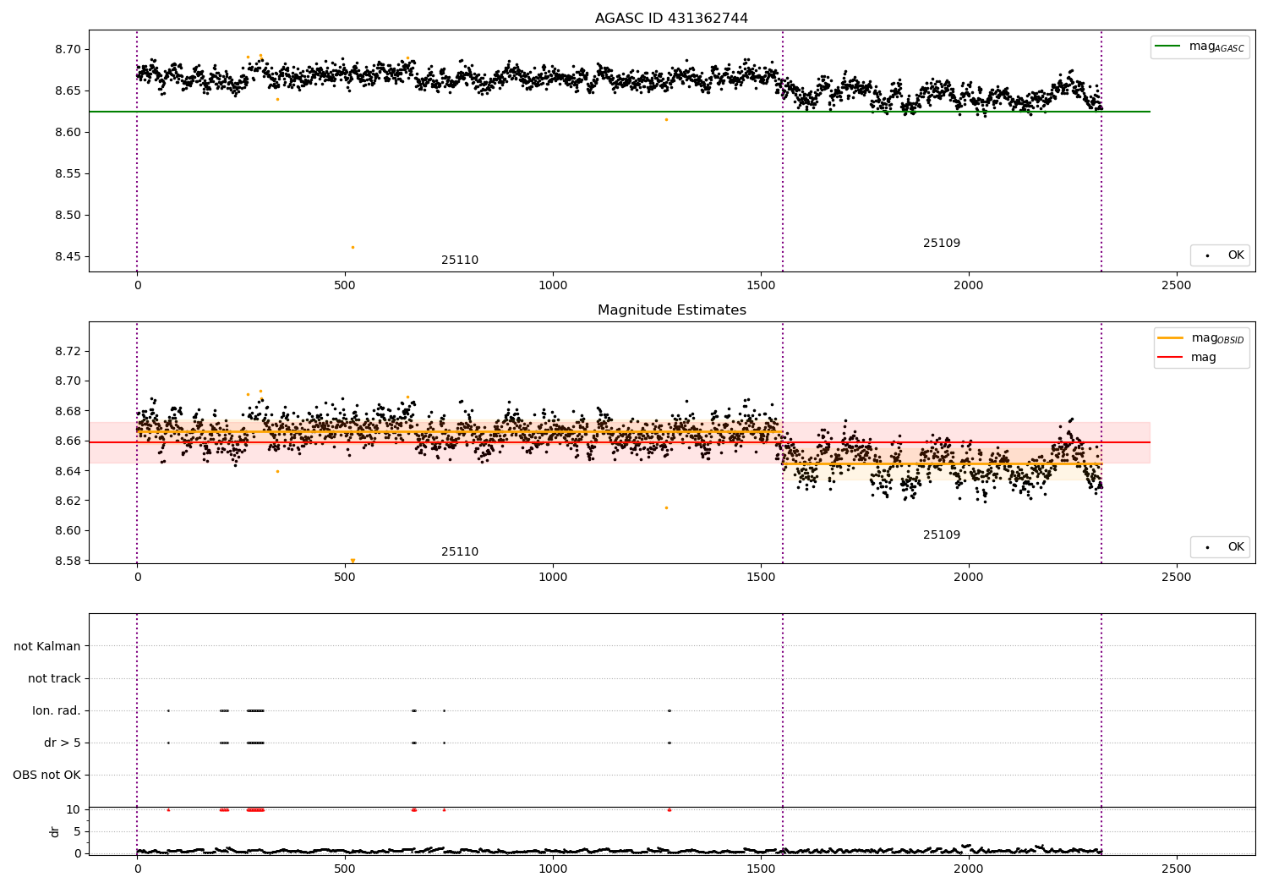
Task: Click 25110 label in Magnitude Estimates plot
Action: [x=460, y=552]
